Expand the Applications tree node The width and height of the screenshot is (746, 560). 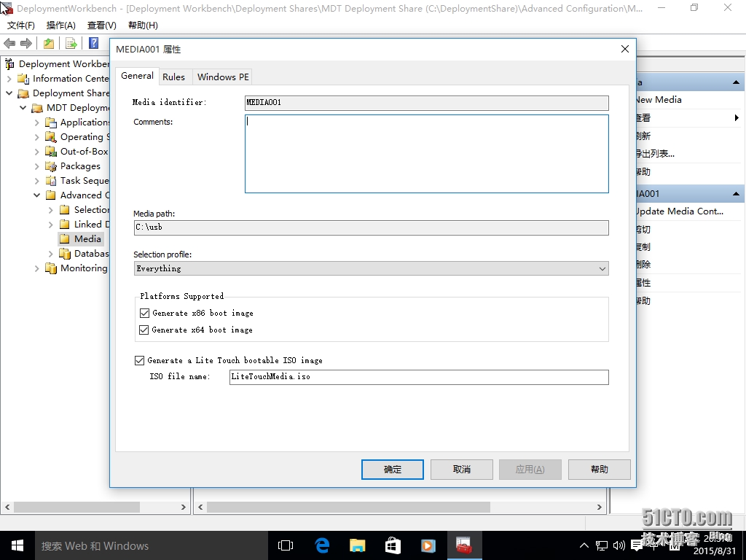tap(36, 122)
